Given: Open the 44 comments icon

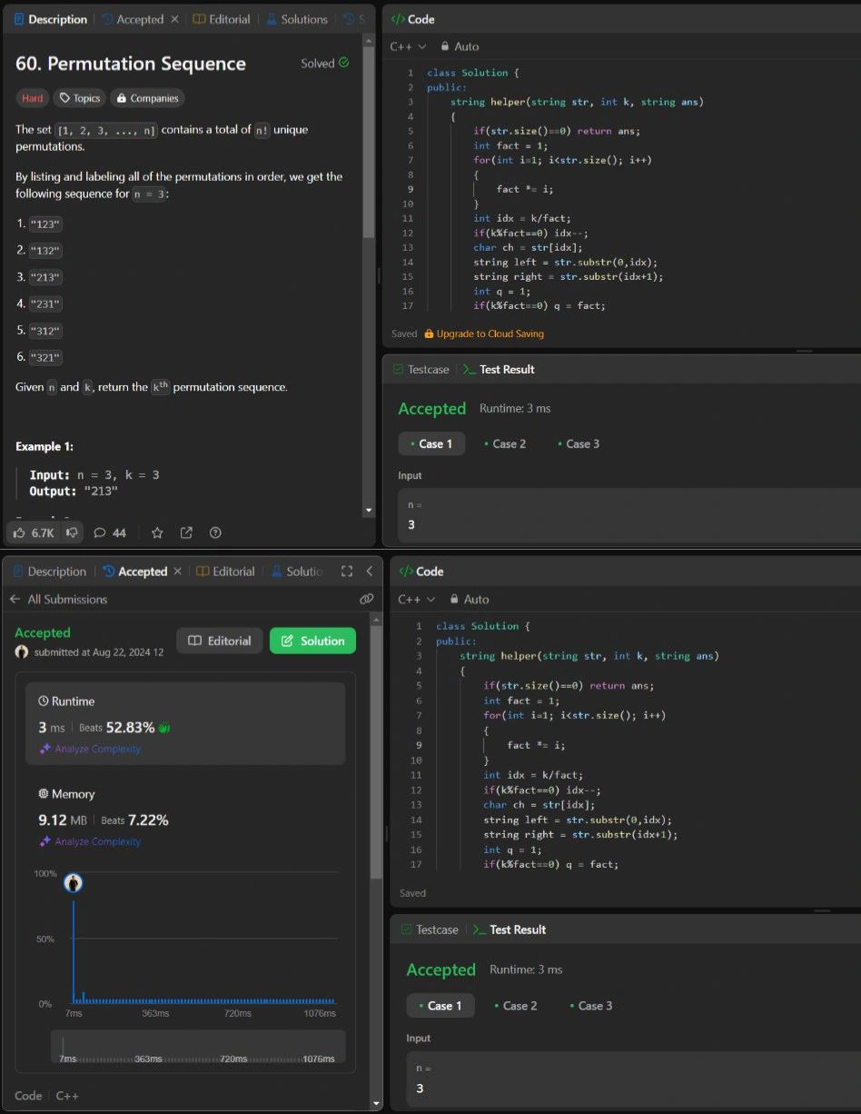Looking at the screenshot, I should click(110, 533).
